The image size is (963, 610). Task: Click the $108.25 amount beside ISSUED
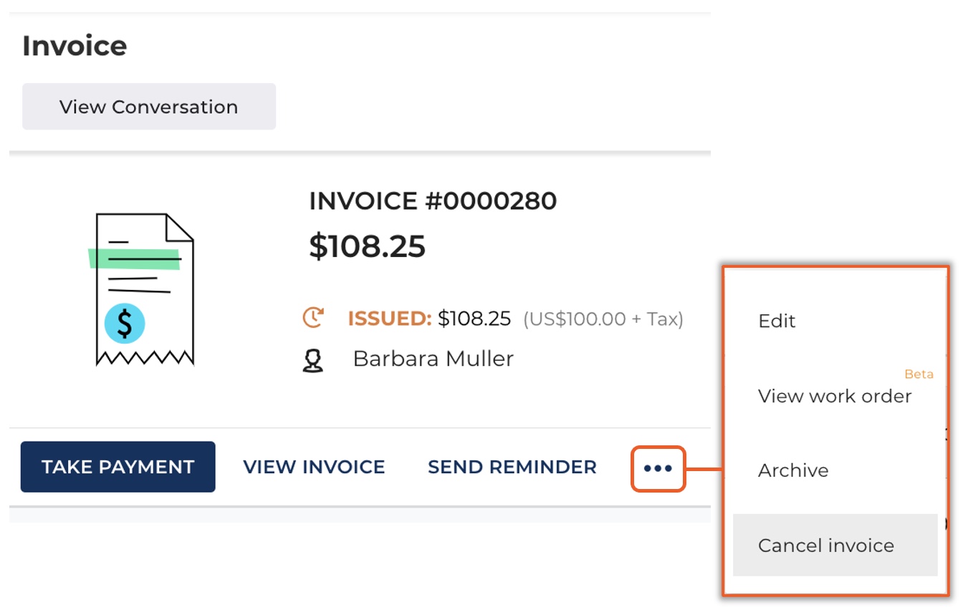(474, 319)
